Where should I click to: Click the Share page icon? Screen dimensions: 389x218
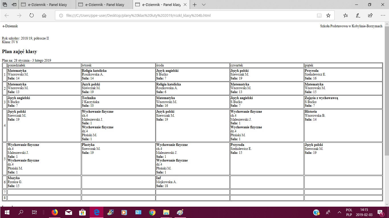(x=370, y=16)
